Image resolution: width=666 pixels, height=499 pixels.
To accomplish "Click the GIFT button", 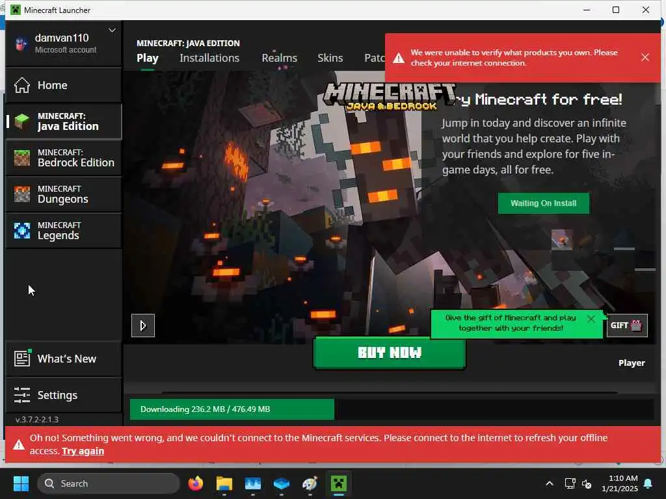I will coord(626,326).
